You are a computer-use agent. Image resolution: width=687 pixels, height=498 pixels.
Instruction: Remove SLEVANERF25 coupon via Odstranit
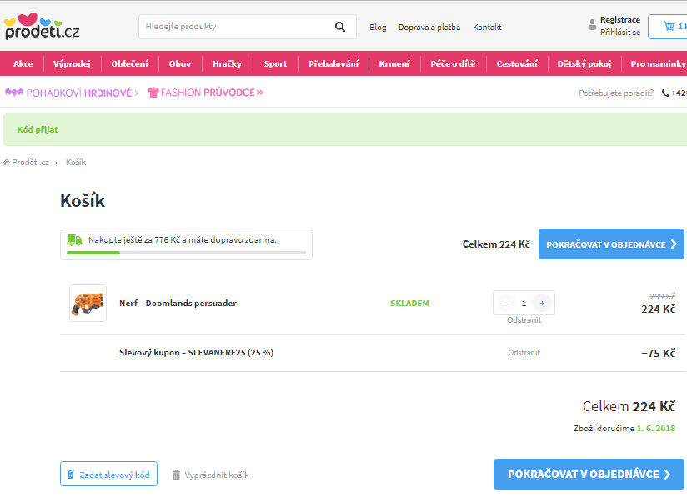[x=524, y=353]
